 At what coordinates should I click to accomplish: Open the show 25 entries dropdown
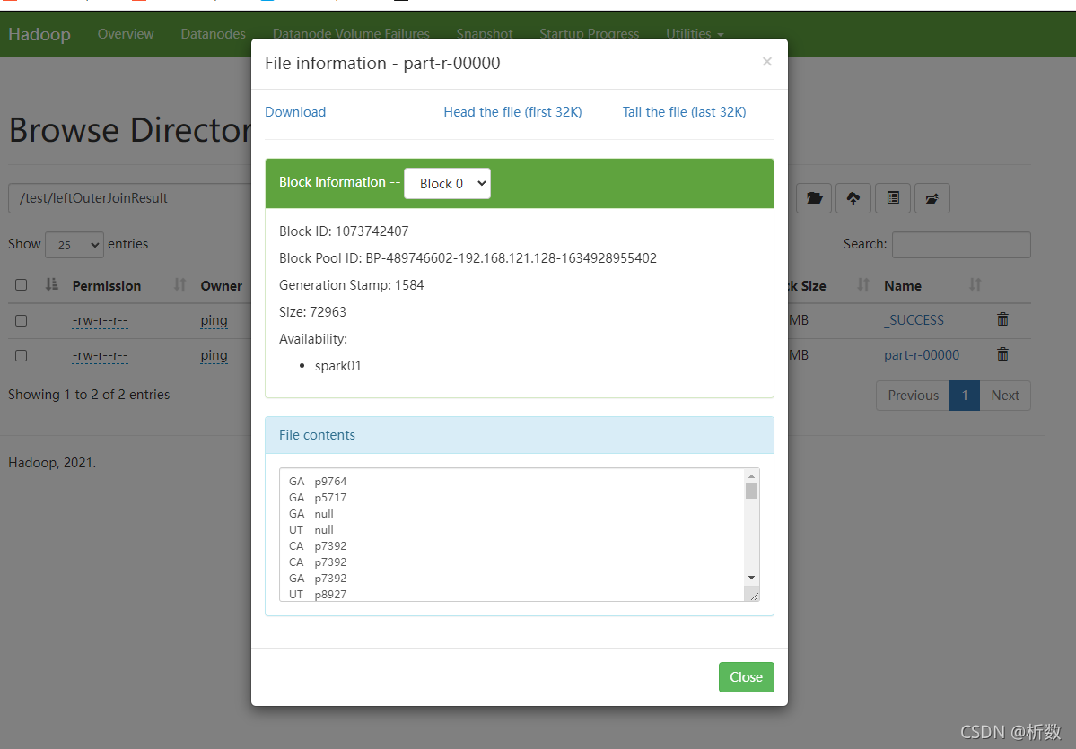[74, 245]
